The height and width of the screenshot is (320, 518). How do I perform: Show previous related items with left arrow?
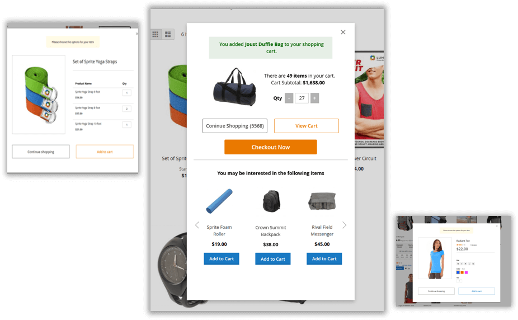[x=197, y=225]
